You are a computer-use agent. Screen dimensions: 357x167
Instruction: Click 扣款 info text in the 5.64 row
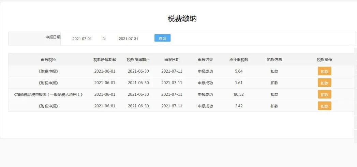(274, 71)
